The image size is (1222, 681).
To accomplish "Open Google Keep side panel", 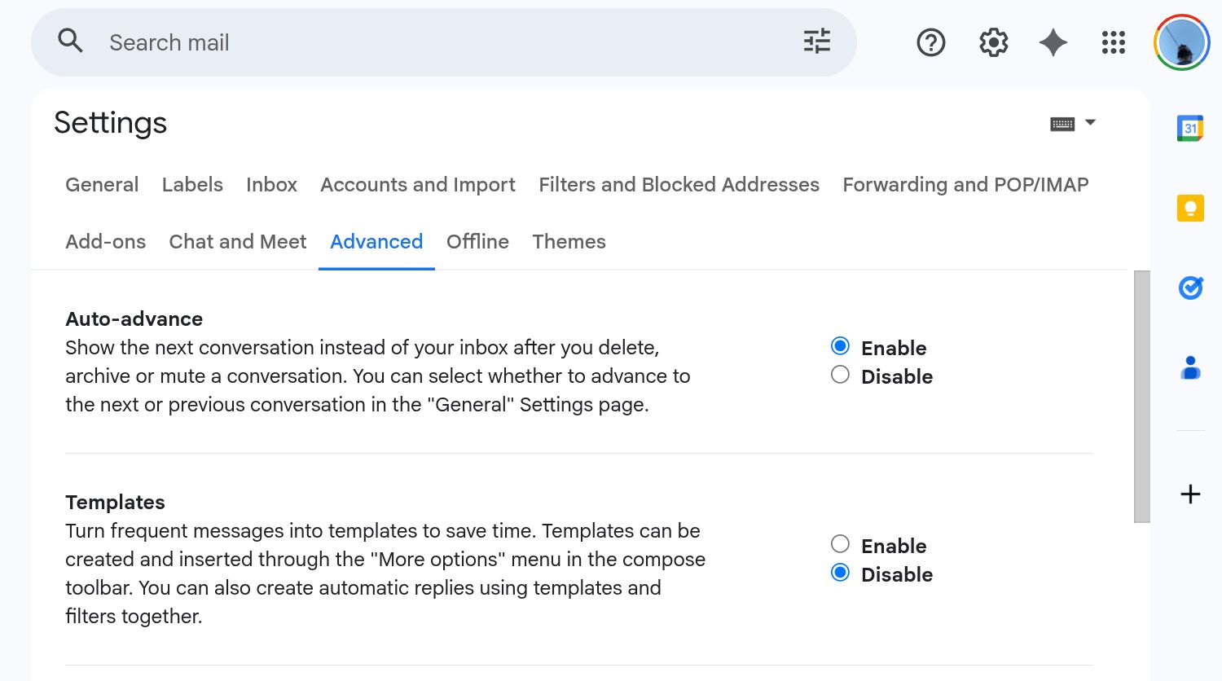I will 1190,209.
